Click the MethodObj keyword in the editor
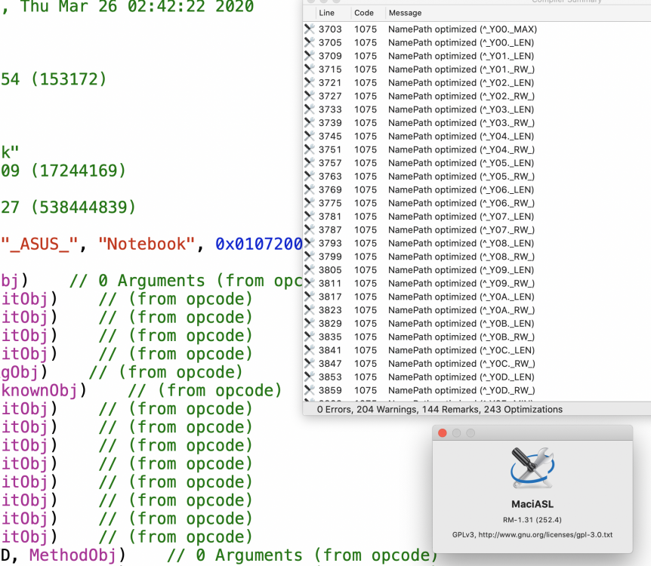Screen dimensions: 651x566 click(x=73, y=555)
